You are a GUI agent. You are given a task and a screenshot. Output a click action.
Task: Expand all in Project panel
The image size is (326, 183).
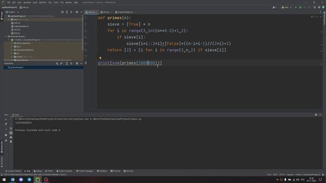[x=67, y=12]
